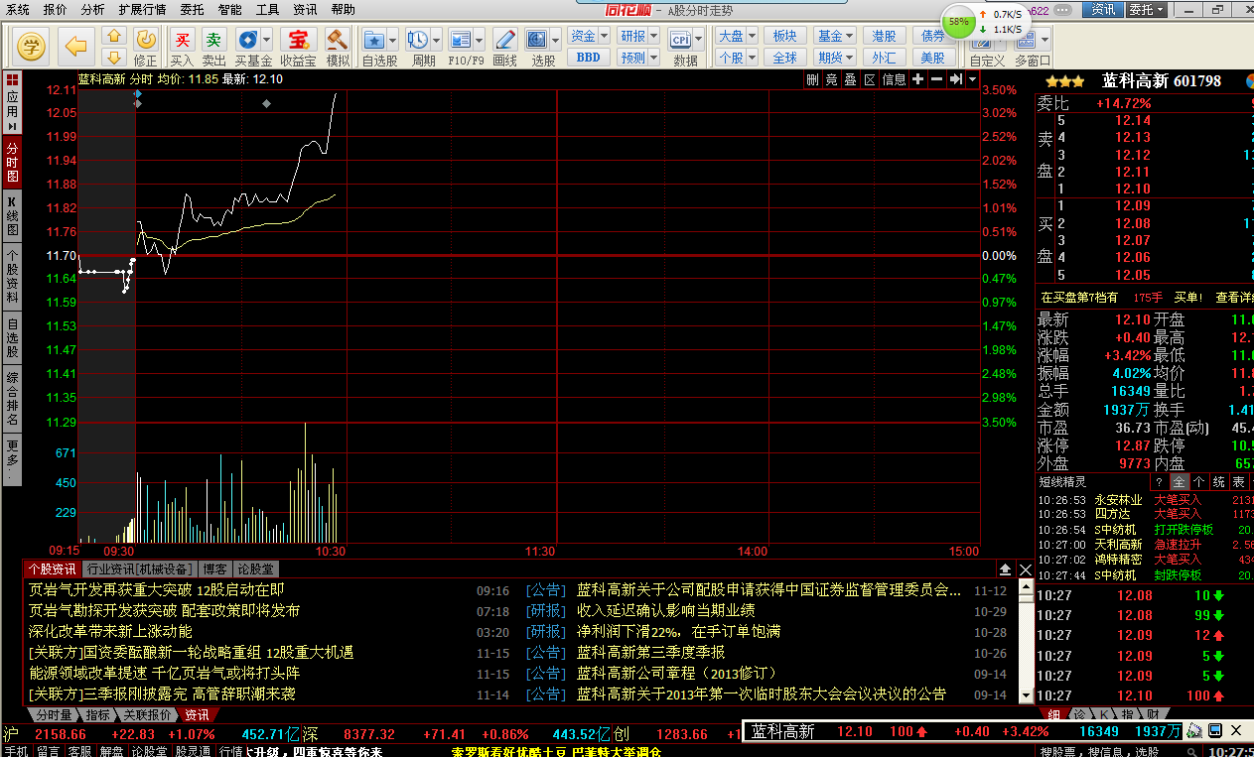
Task: Click the 港股 button
Action: (x=884, y=36)
